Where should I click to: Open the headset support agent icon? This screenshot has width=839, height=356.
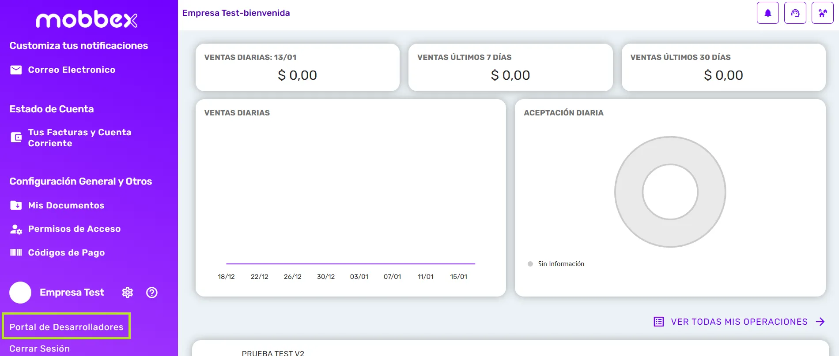[x=795, y=13]
